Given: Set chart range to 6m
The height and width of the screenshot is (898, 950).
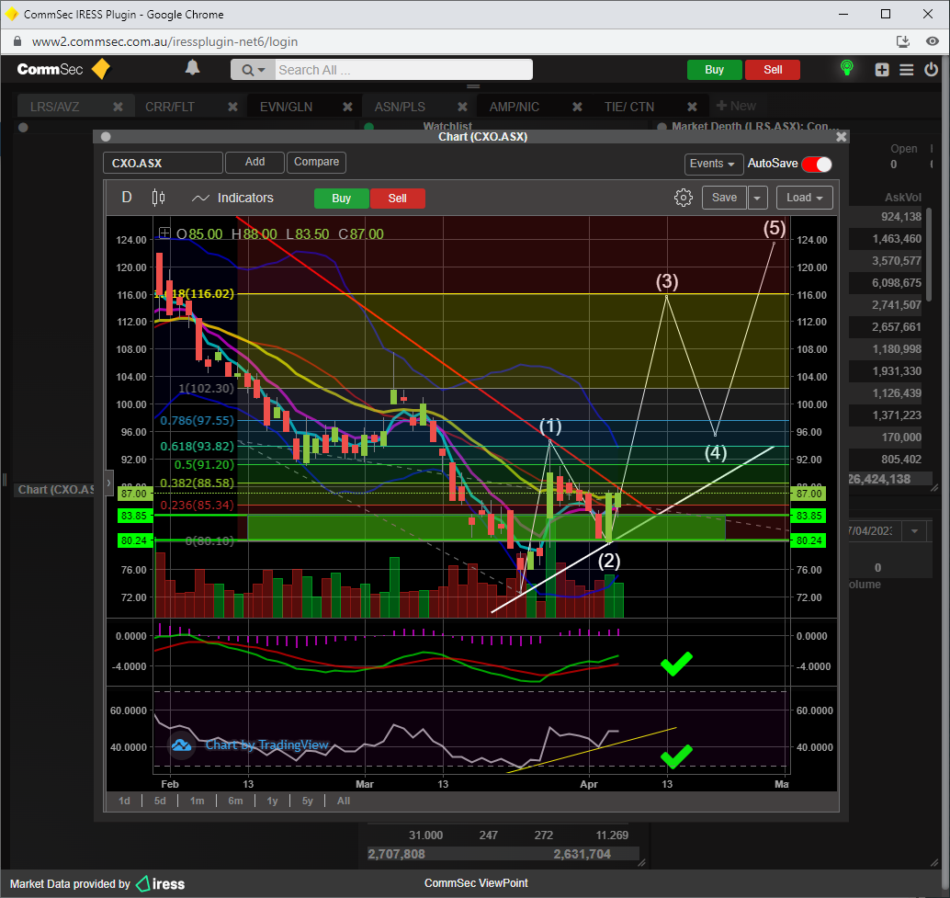Looking at the screenshot, I should [x=235, y=801].
